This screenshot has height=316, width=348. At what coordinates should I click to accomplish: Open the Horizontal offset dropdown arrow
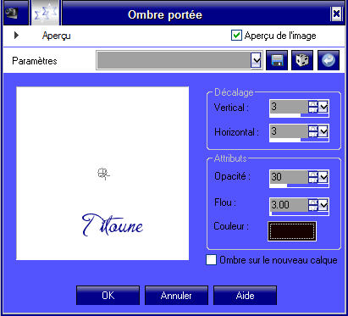coord(323,131)
